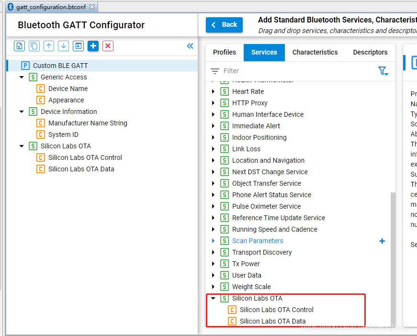This screenshot has height=336, width=417.
Task: Select Silicon Labs OTA Control in left tree
Action: [85, 157]
